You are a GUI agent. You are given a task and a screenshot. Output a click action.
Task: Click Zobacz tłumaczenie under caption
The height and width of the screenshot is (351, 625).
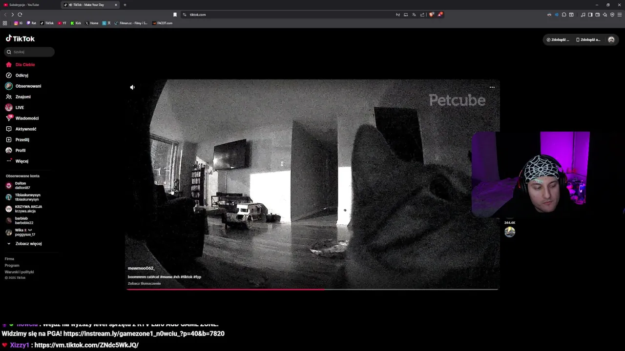coord(144,283)
